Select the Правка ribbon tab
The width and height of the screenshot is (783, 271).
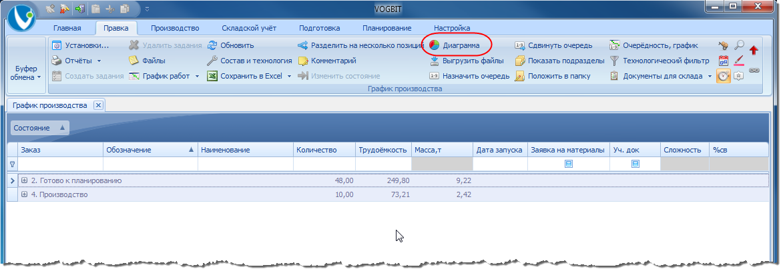point(116,28)
